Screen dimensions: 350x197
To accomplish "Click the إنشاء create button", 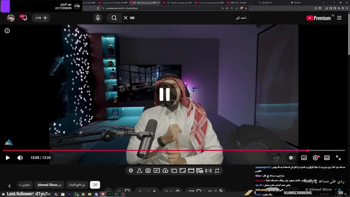I will click(41, 18).
